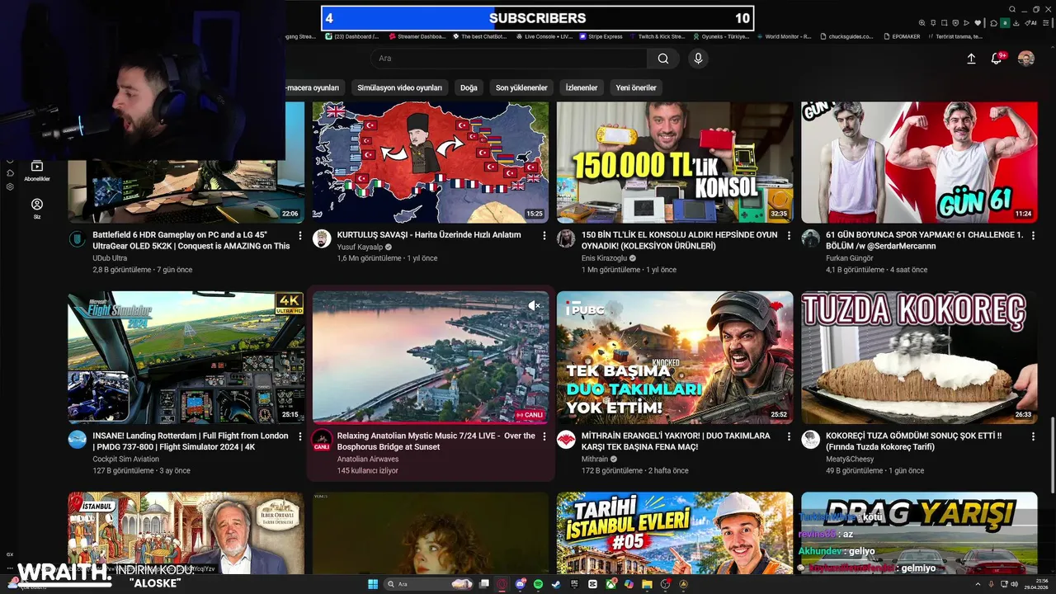
Task: Open UDub Ultra channel avatar
Action: coord(77,239)
